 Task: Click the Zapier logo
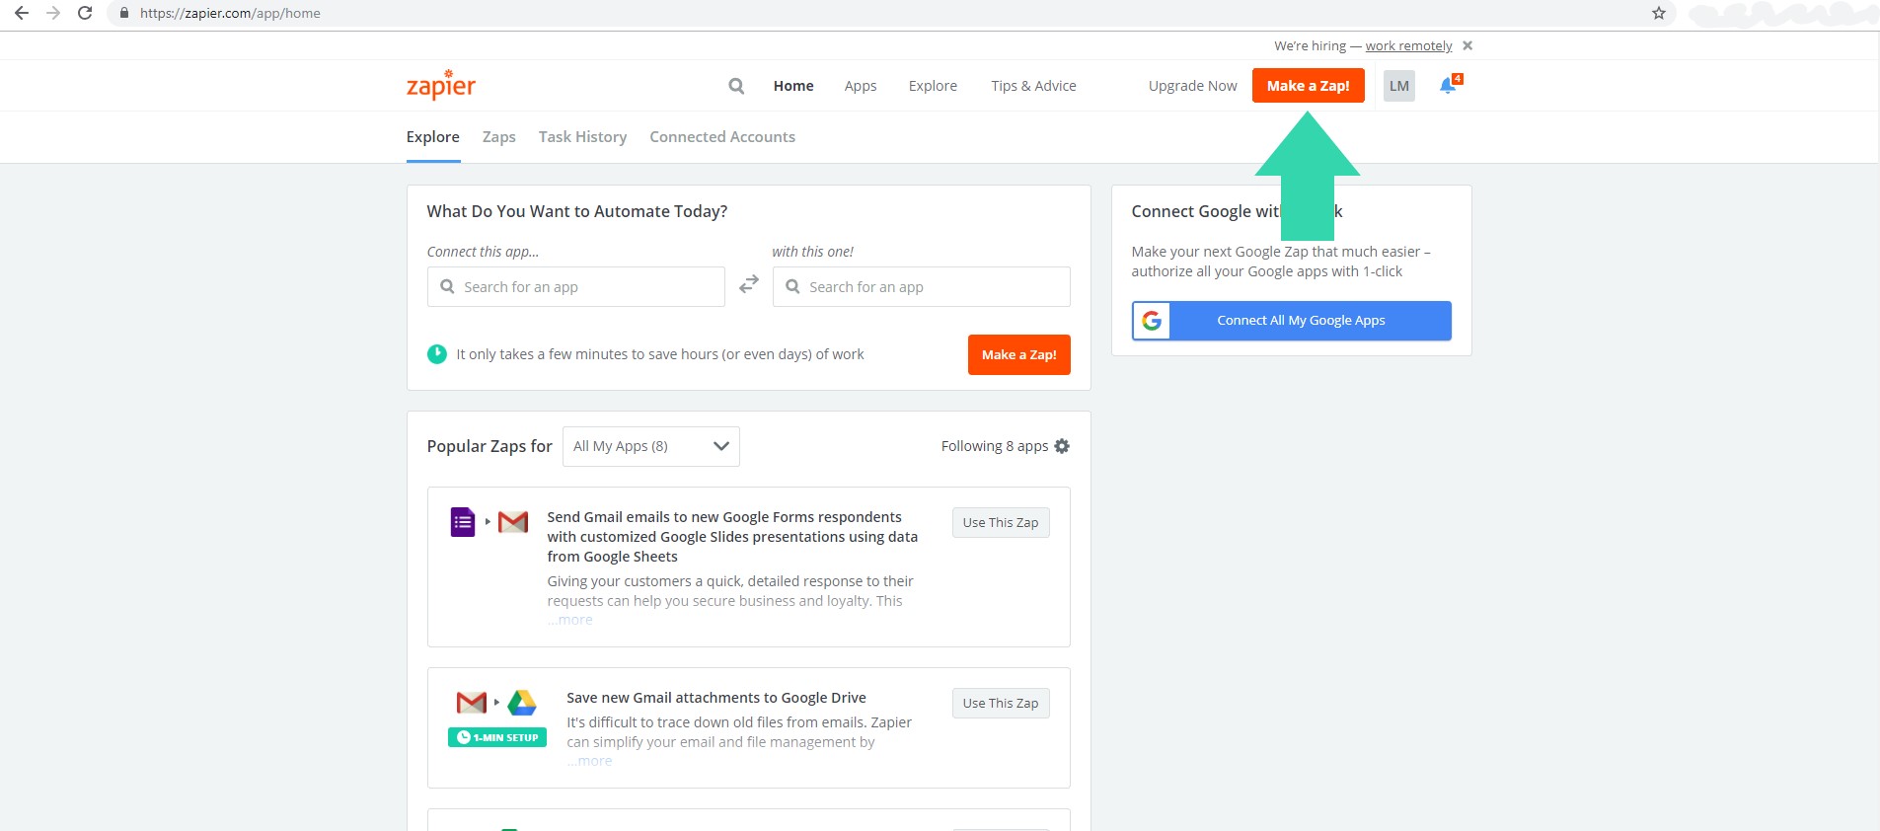441,86
